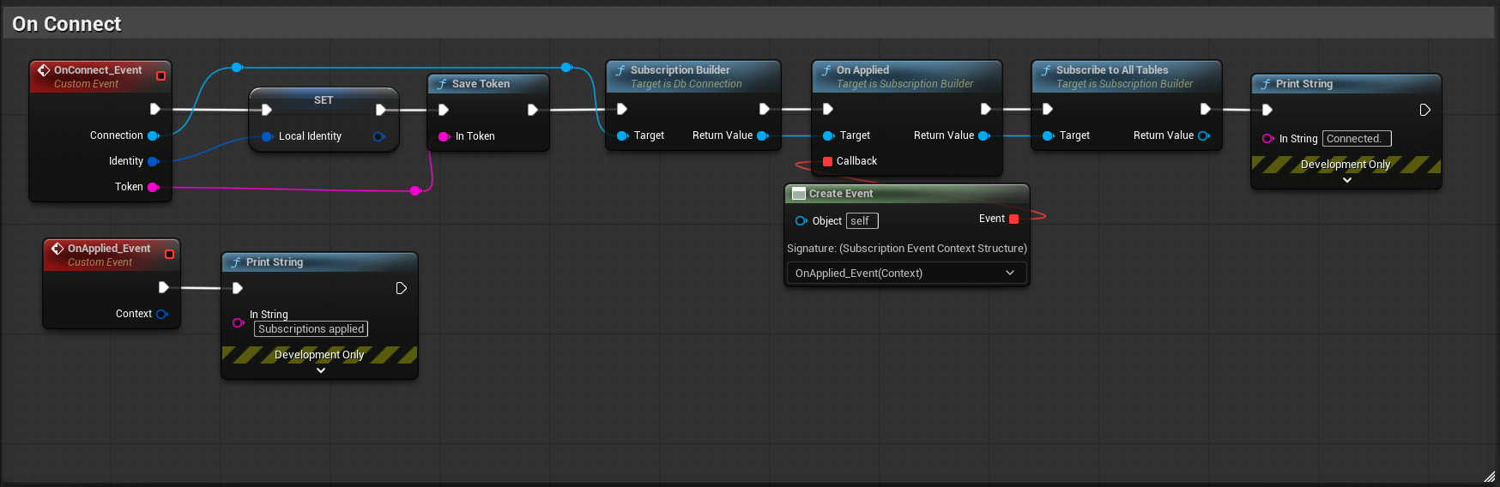Click the Event output pin on Create Event
The width and height of the screenshot is (1500, 487).
1013,219
